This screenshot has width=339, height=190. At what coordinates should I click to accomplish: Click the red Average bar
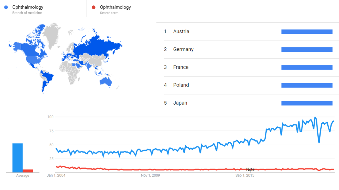[x=28, y=171]
